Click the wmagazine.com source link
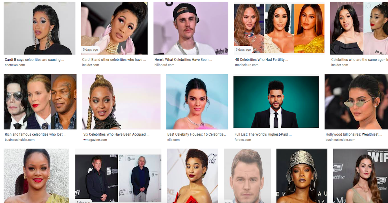Viewport: 388px width, 203px height. (95, 140)
